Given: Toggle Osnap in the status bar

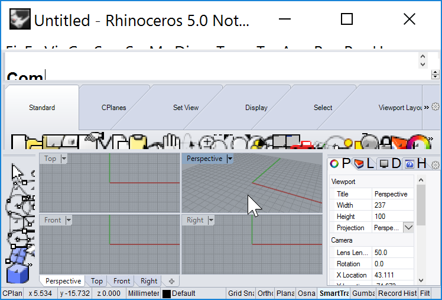Looking at the screenshot, I should pyautogui.click(x=307, y=293).
